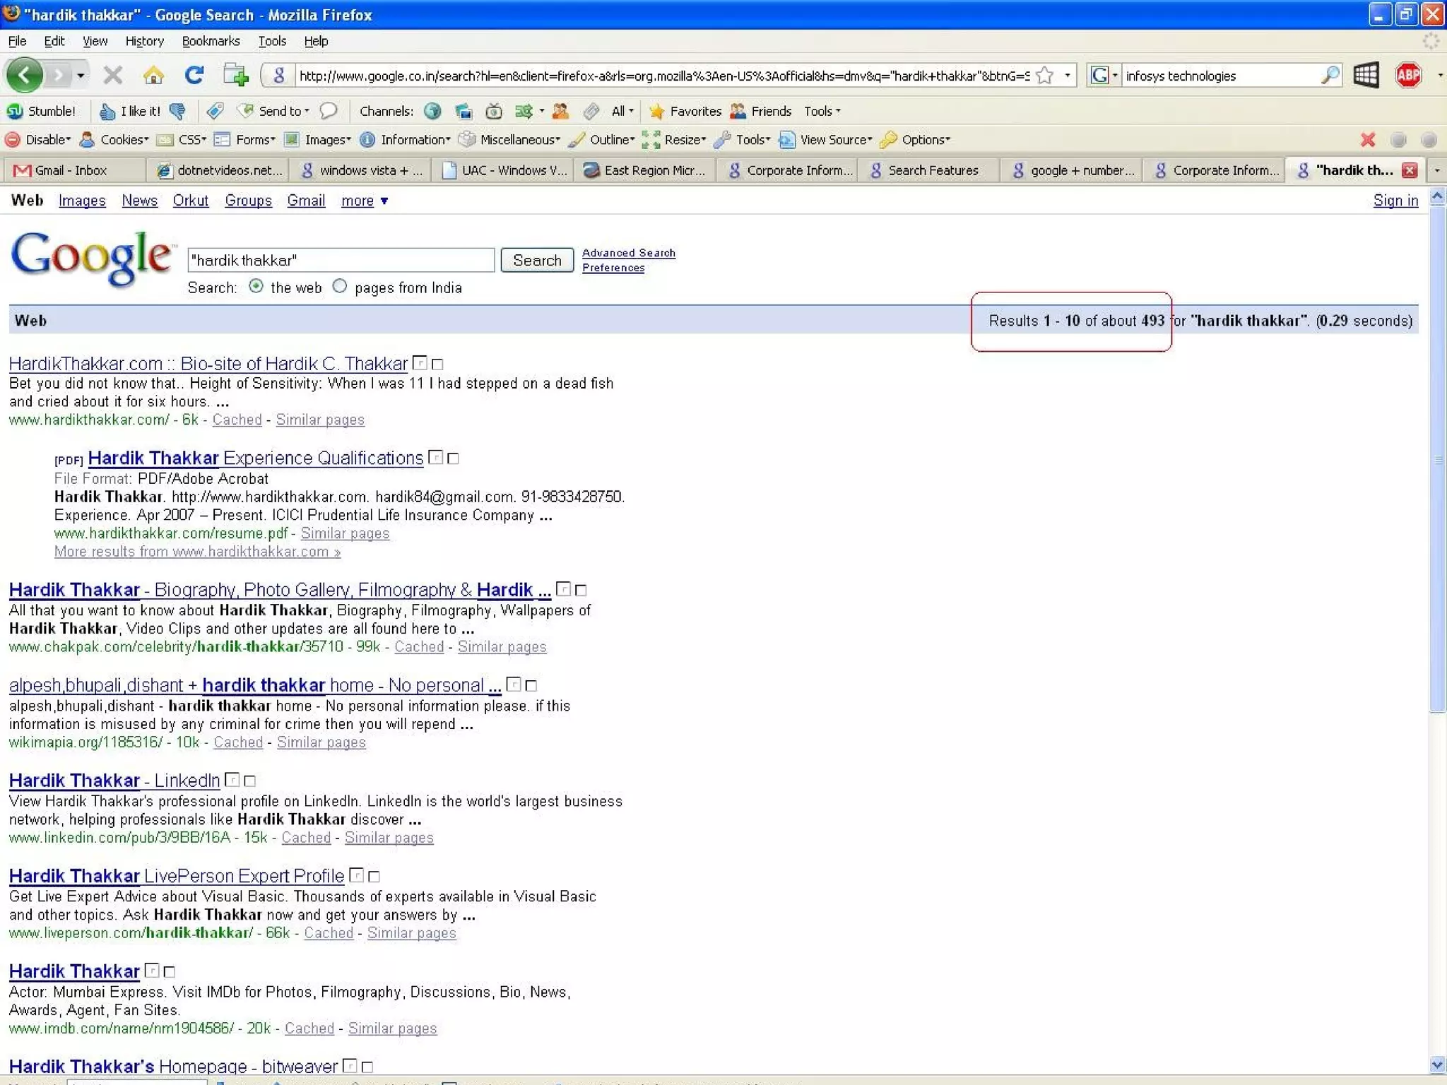Image resolution: width=1447 pixels, height=1085 pixels.
Task: Open the Hardik Thakkar - LinkedIn result
Action: [114, 781]
